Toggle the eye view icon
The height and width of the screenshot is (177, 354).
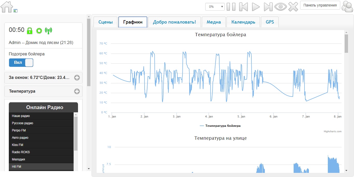click(x=281, y=7)
